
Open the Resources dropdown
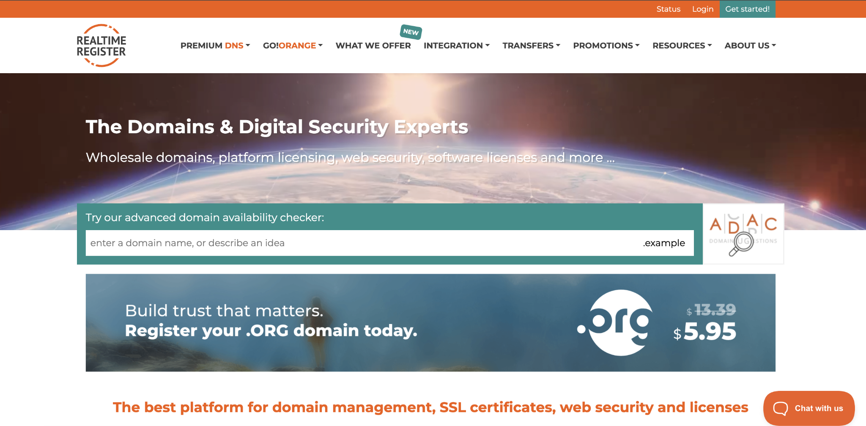coord(682,45)
